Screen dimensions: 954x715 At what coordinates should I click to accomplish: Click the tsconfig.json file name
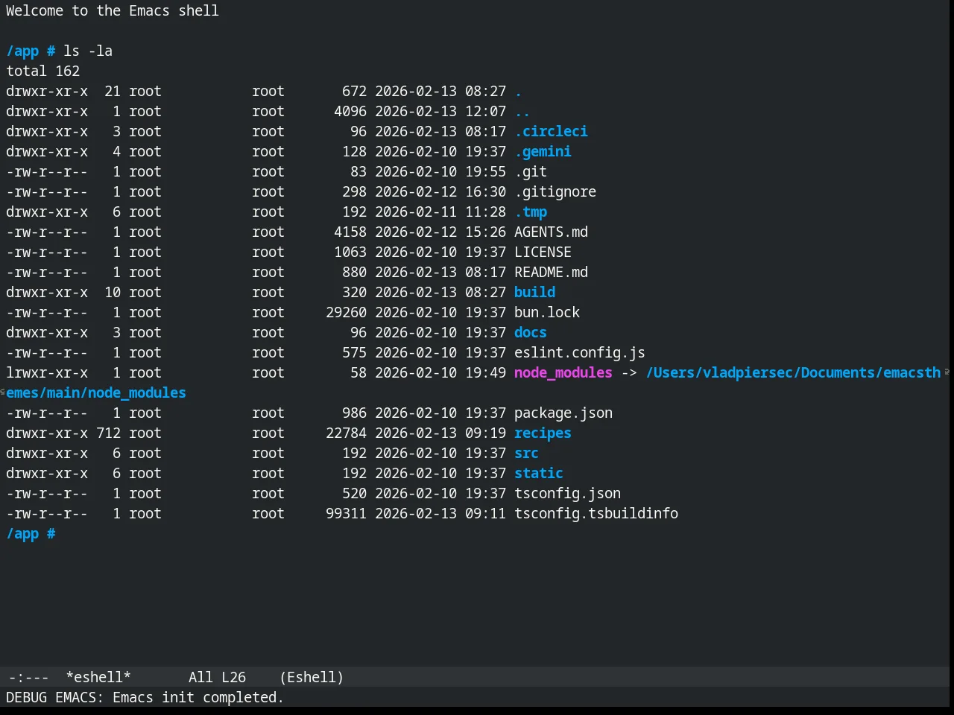pos(567,493)
